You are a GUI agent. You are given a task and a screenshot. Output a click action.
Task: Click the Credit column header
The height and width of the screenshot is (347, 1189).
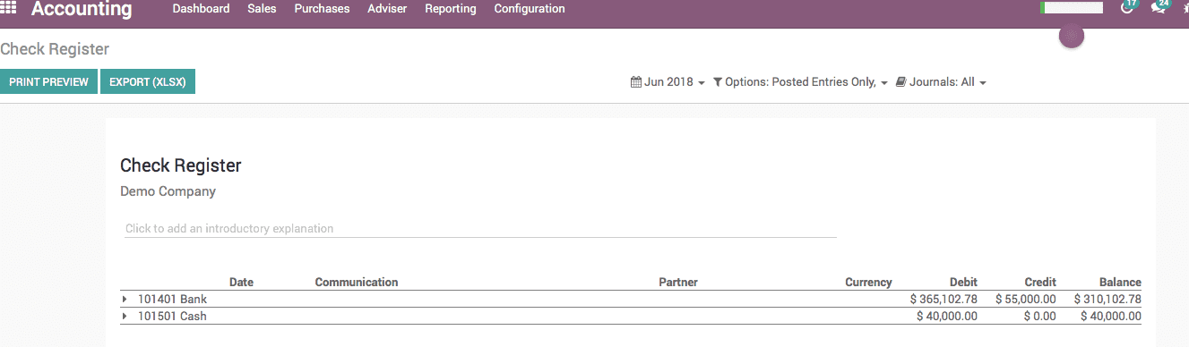1040,282
